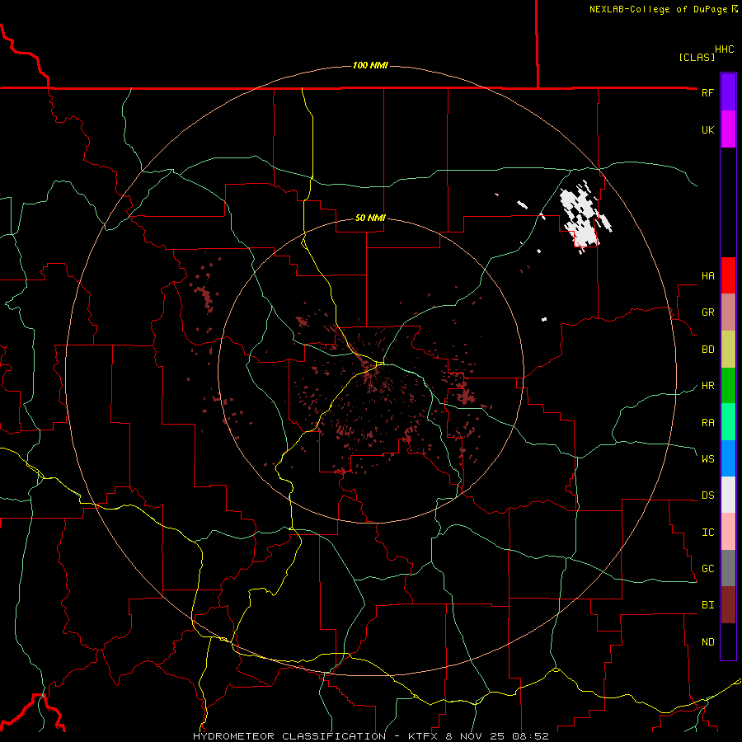Click the GC legend label

tap(707, 569)
